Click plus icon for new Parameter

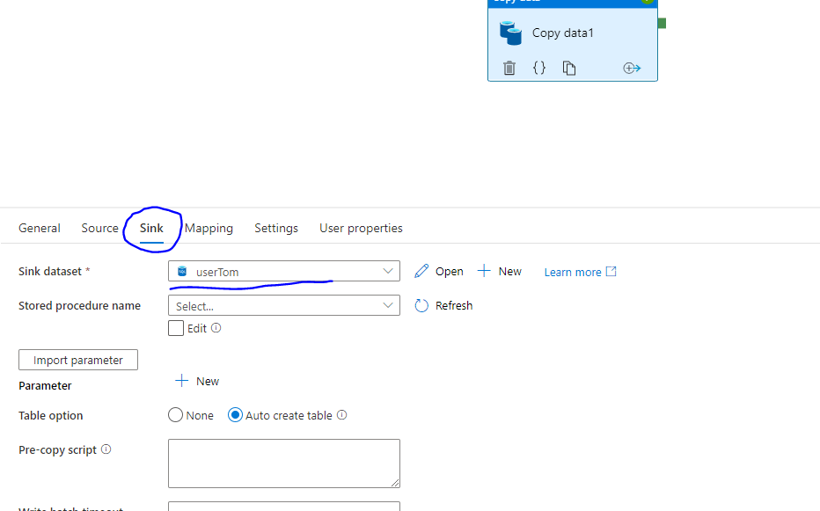coord(181,381)
